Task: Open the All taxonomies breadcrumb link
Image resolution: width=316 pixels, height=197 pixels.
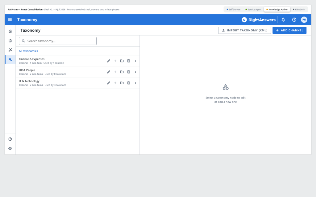Action: [x=28, y=51]
